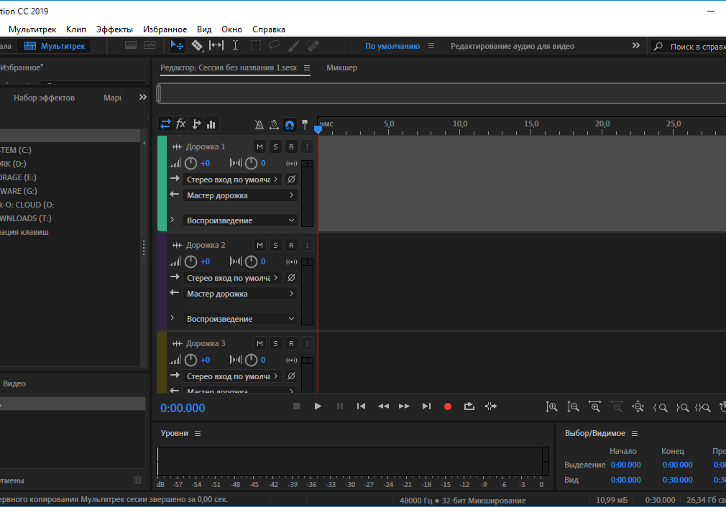Select the Move tool in toolbar
This screenshot has height=507, width=726.
(177, 45)
